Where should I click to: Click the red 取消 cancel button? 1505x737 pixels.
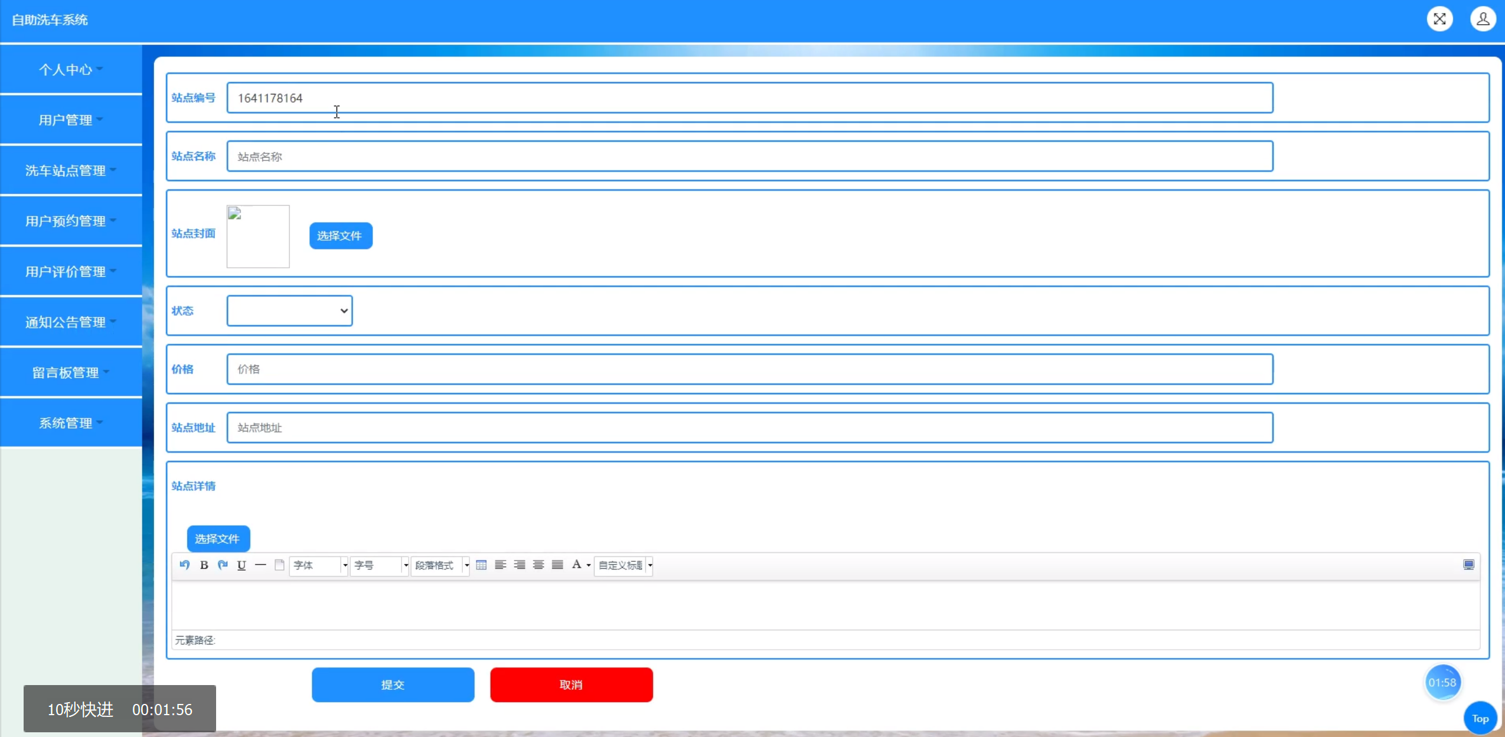571,684
